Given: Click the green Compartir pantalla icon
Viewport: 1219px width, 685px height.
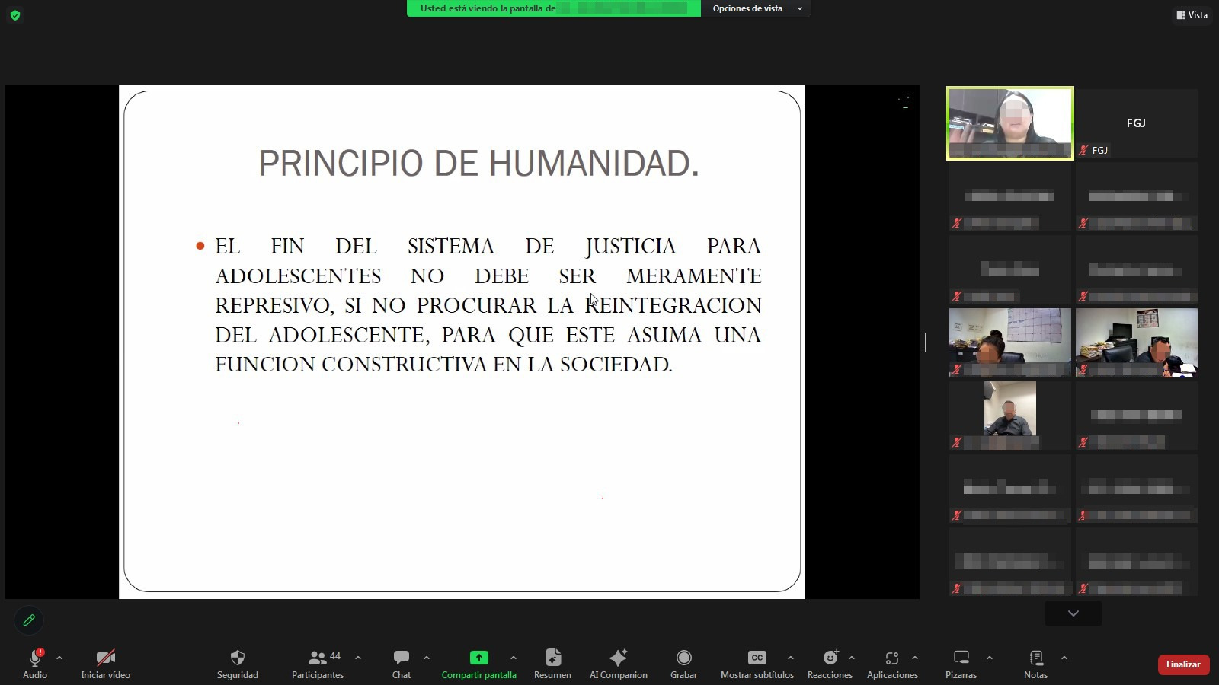Looking at the screenshot, I should coord(478,658).
